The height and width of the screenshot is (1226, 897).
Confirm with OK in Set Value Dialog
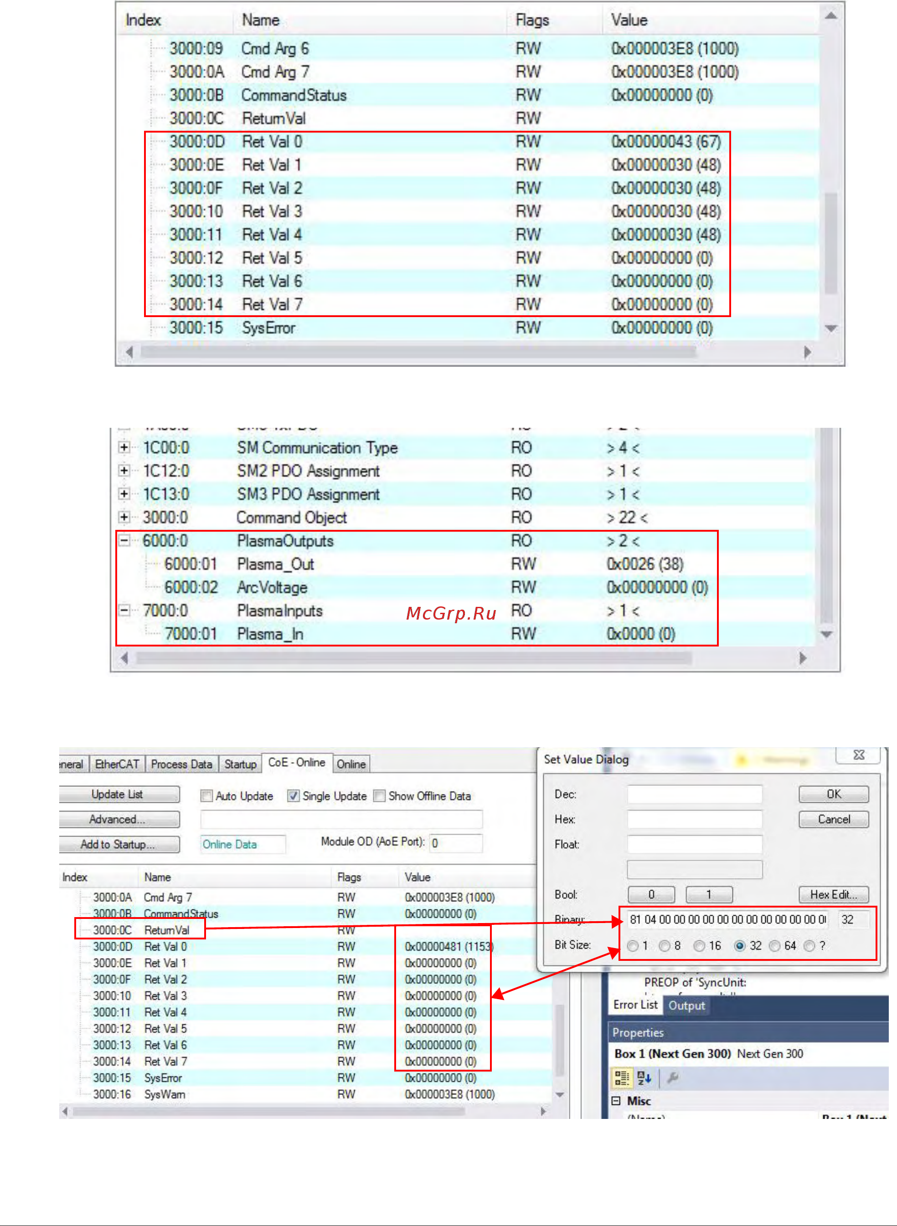[x=834, y=795]
